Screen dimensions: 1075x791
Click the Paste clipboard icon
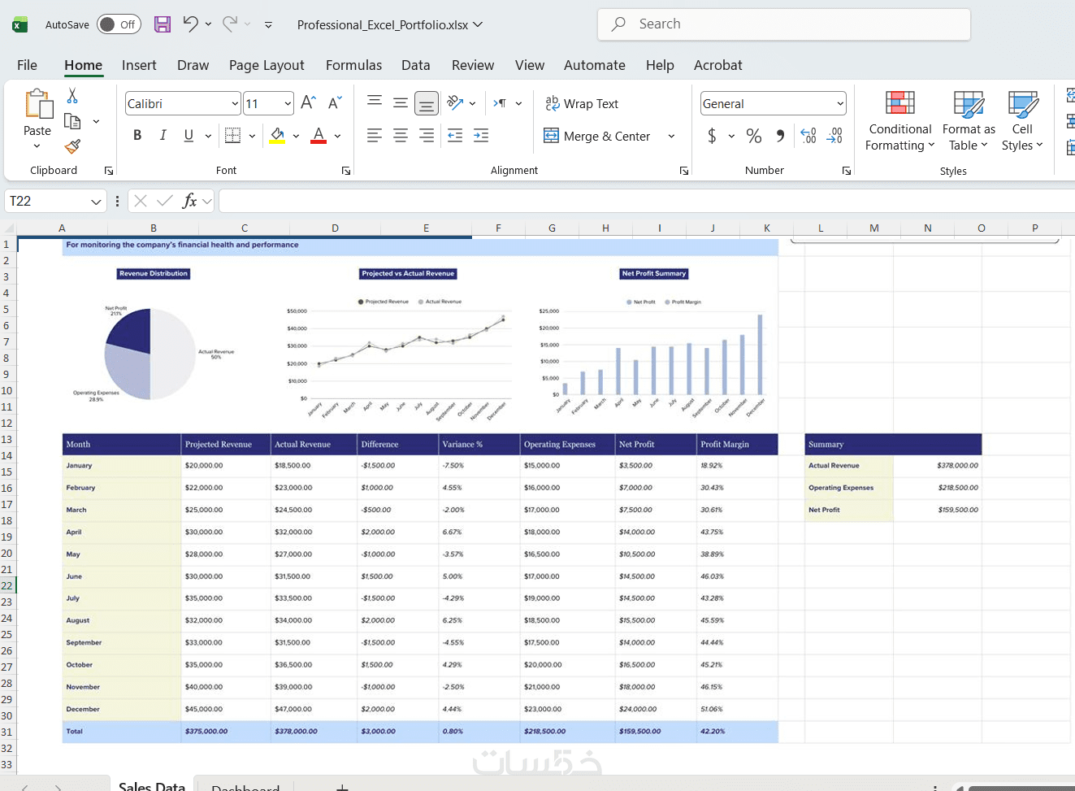coord(37,104)
